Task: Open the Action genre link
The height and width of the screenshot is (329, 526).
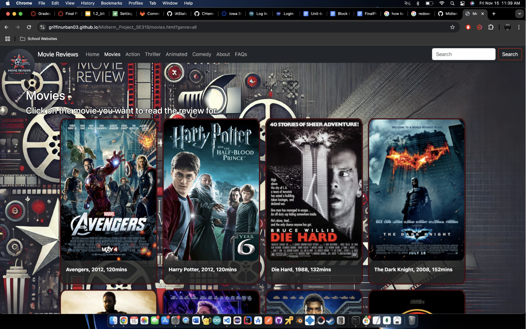Action: coord(133,54)
